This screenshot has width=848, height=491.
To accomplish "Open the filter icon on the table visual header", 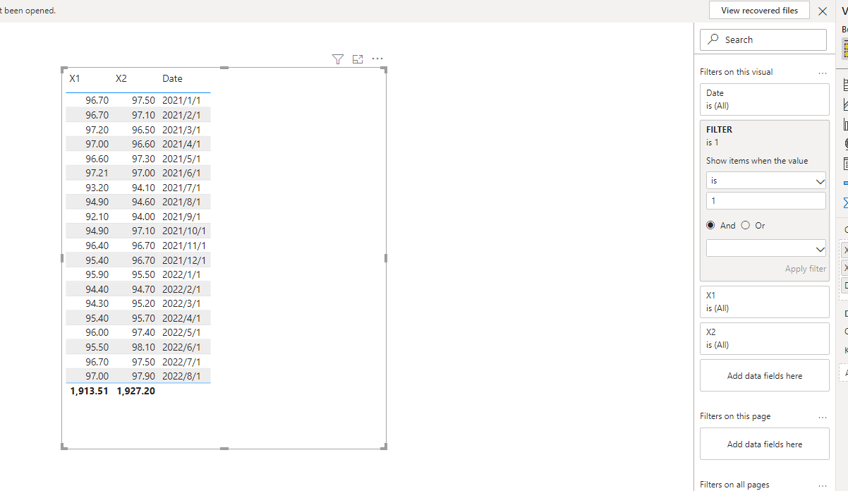I will (338, 59).
